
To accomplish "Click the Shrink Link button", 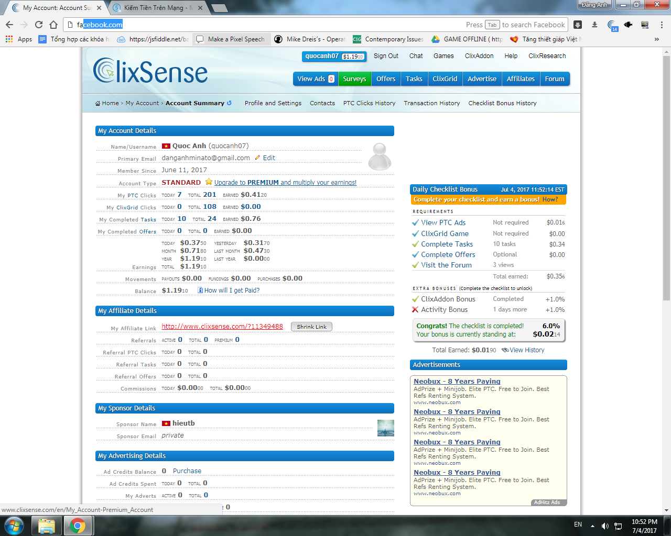I will point(311,327).
